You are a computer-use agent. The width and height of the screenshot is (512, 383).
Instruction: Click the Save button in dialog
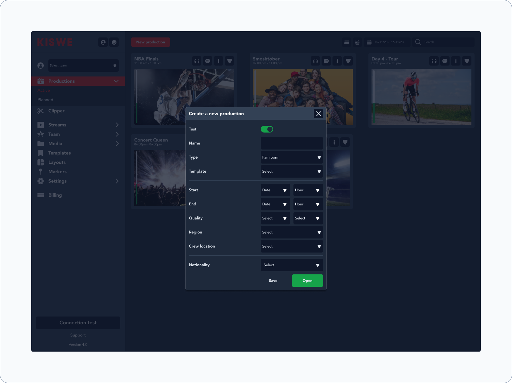[x=273, y=281]
